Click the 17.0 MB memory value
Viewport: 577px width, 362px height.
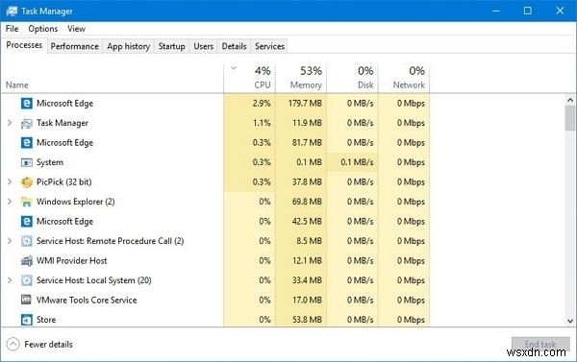(x=307, y=300)
